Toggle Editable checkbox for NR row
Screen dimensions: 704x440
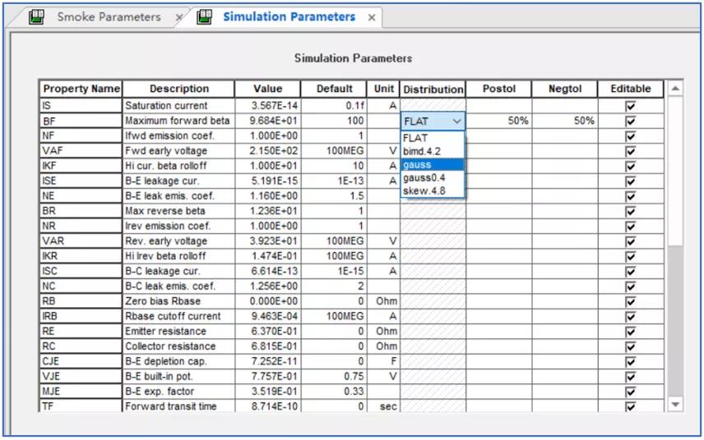point(630,227)
